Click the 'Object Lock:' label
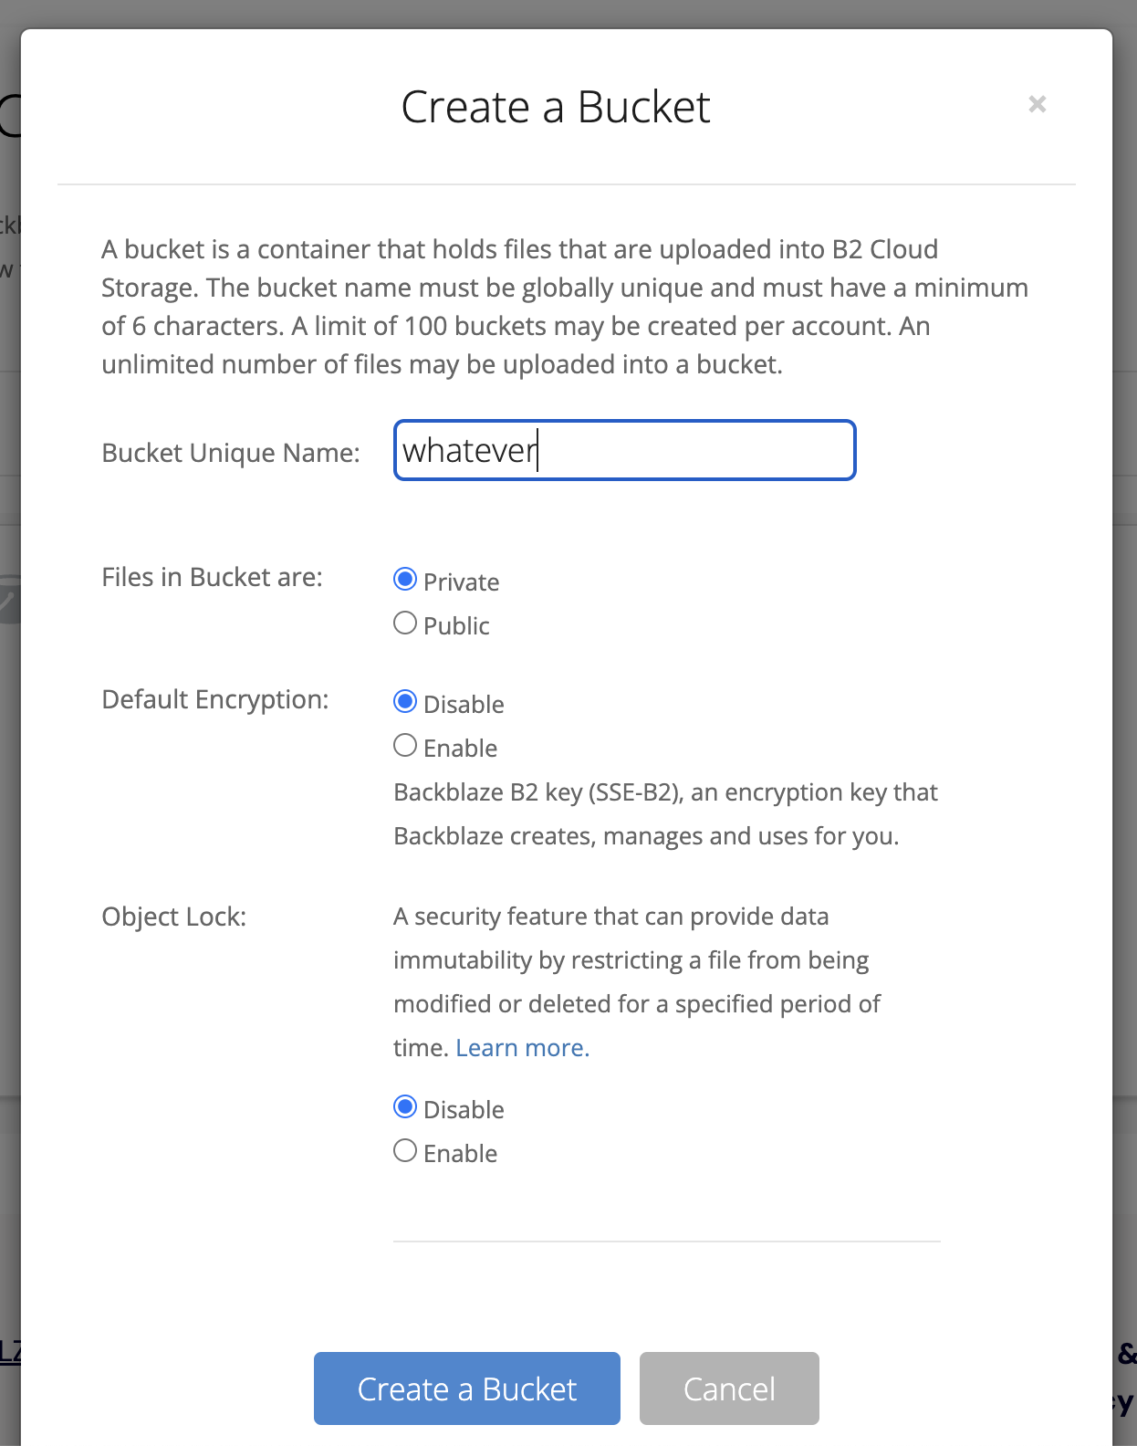The width and height of the screenshot is (1137, 1446). point(174,917)
